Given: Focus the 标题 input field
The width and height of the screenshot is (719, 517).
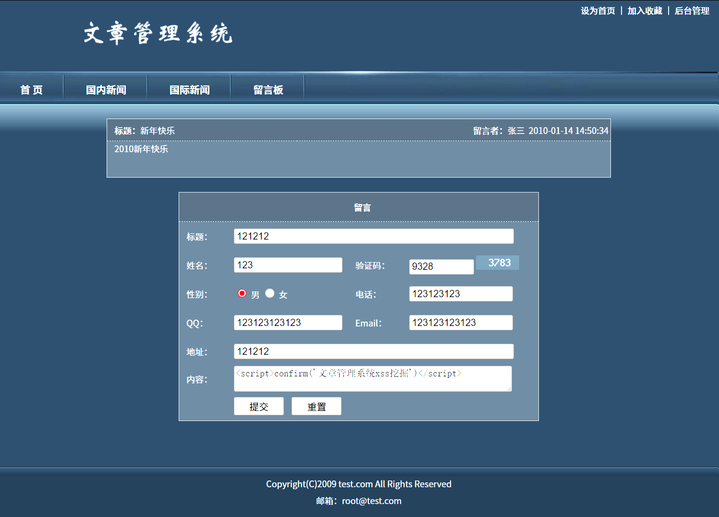Looking at the screenshot, I should point(374,236).
